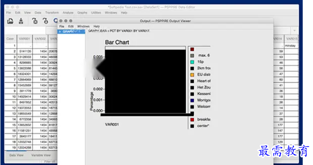Click the cell containing 11581251
This screenshot has width=313, height=165.
tap(25, 131)
